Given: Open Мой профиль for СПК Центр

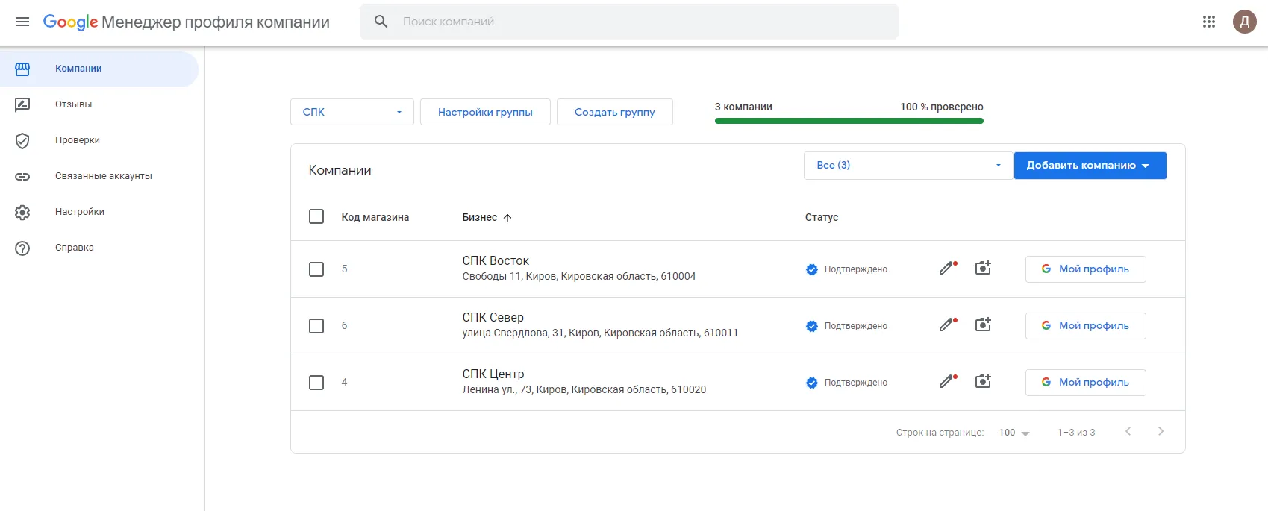Looking at the screenshot, I should pos(1085,383).
